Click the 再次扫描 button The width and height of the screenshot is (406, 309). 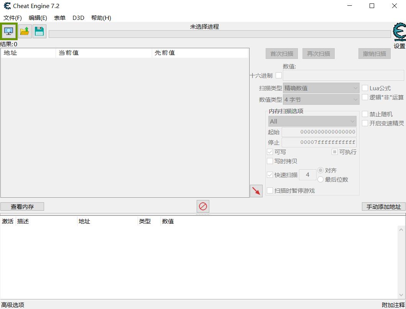[x=319, y=54]
